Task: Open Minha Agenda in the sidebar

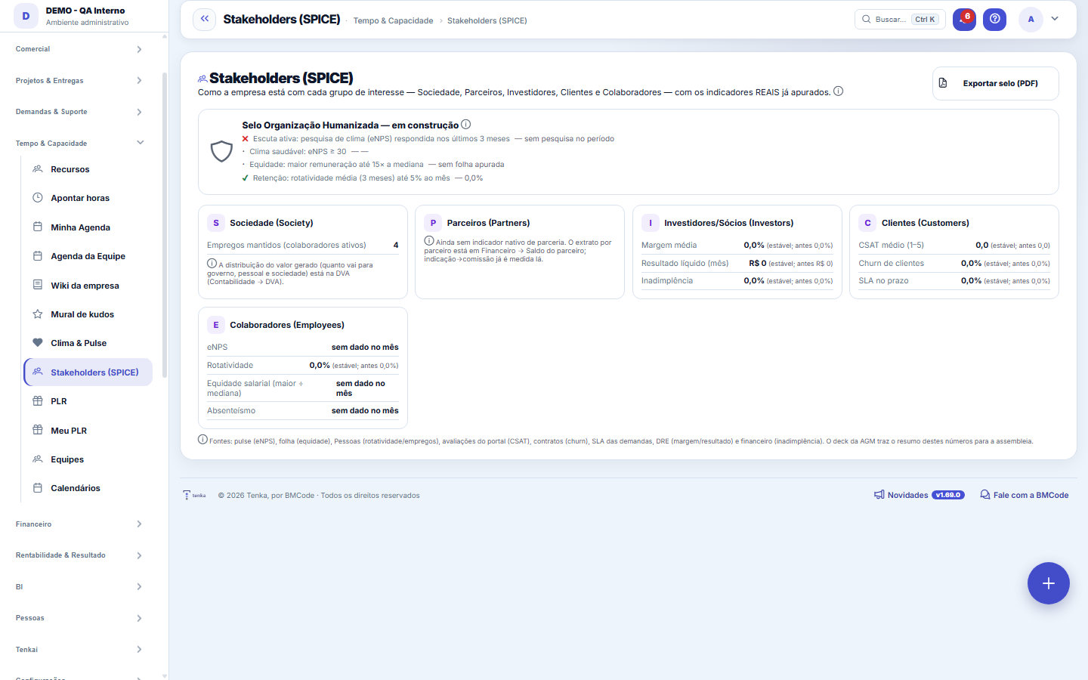Action: coord(88,227)
